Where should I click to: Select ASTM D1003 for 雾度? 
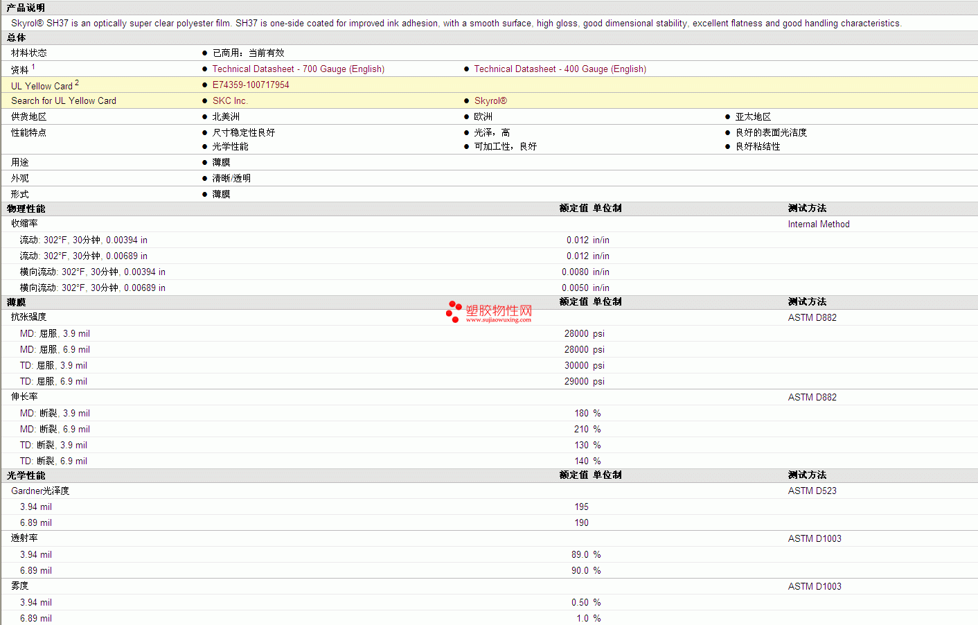pyautogui.click(x=815, y=586)
